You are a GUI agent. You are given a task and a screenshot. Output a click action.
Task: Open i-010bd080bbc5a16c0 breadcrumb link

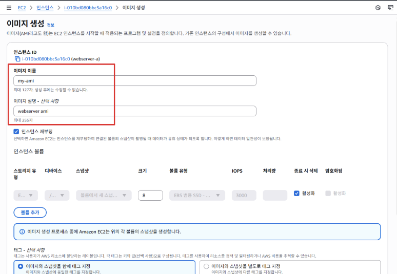tap(88, 8)
